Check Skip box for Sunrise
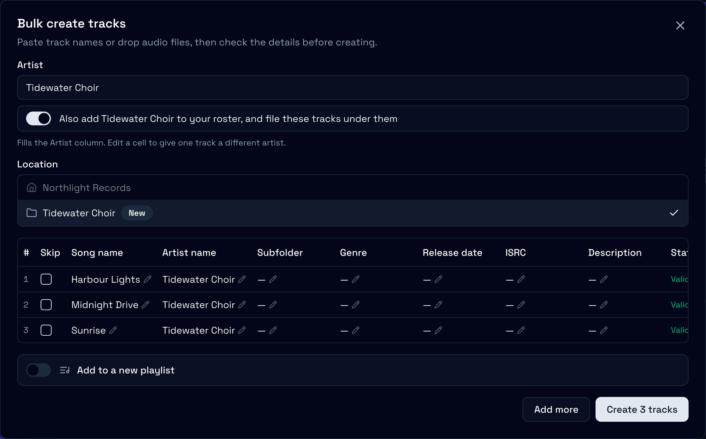The height and width of the screenshot is (439, 706). click(x=46, y=330)
